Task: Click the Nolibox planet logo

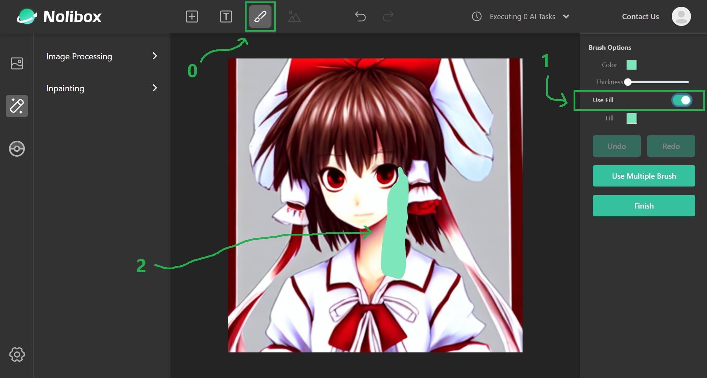Action: click(27, 16)
